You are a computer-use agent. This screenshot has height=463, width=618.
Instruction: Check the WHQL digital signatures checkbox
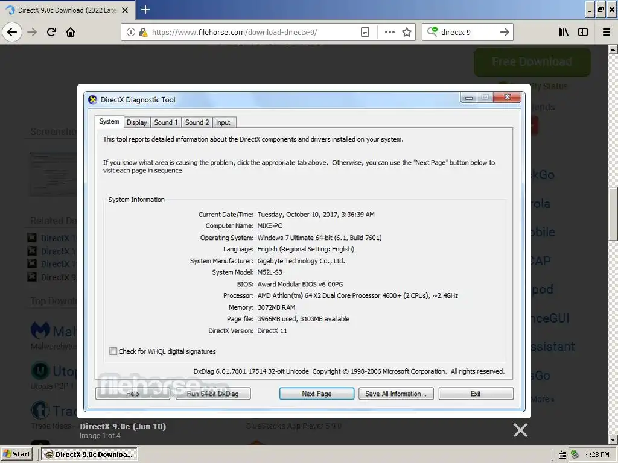click(x=113, y=351)
